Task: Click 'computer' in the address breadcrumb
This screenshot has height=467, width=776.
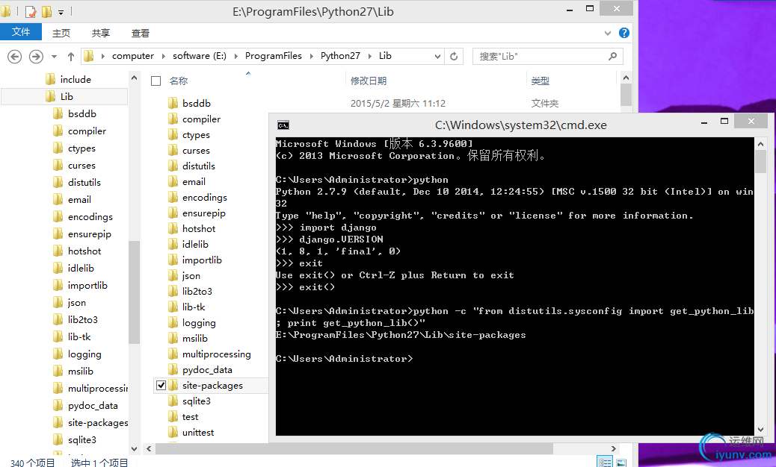Action: click(132, 56)
